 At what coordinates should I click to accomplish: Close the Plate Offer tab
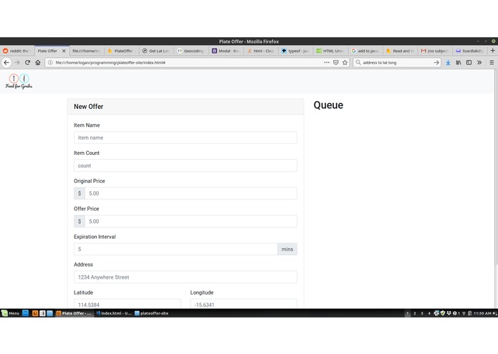click(x=64, y=51)
